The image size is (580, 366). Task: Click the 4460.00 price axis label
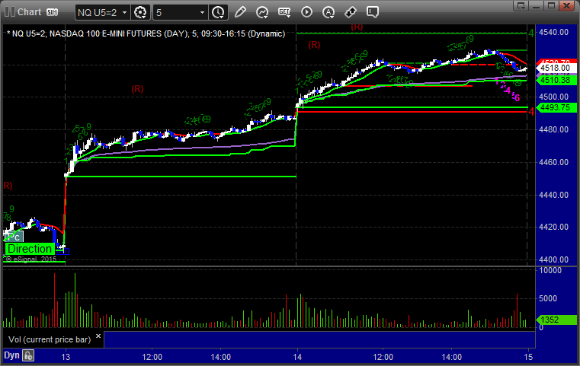[554, 162]
